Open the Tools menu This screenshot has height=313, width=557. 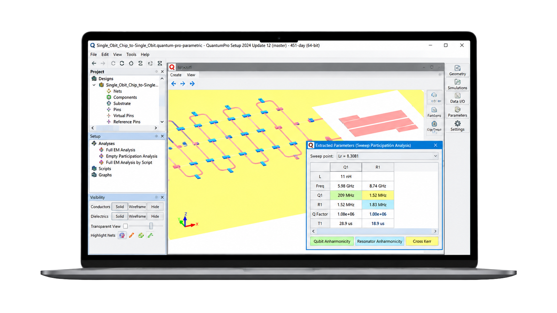[131, 55]
